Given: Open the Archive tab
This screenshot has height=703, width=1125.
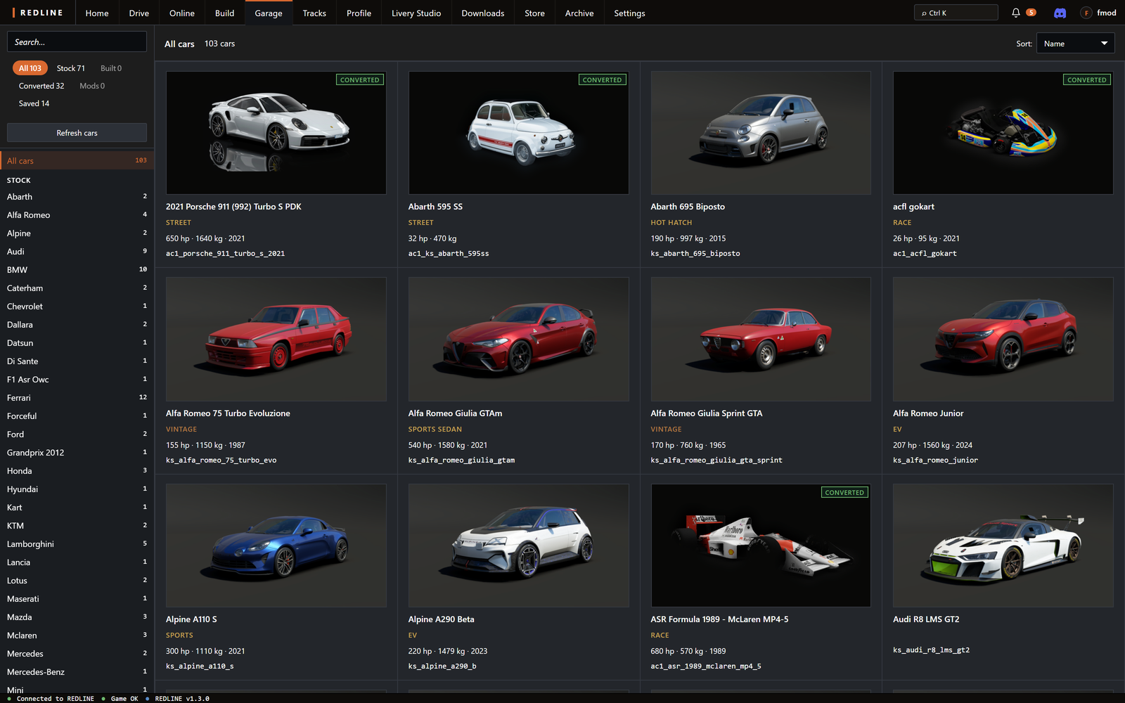Looking at the screenshot, I should click(579, 13).
